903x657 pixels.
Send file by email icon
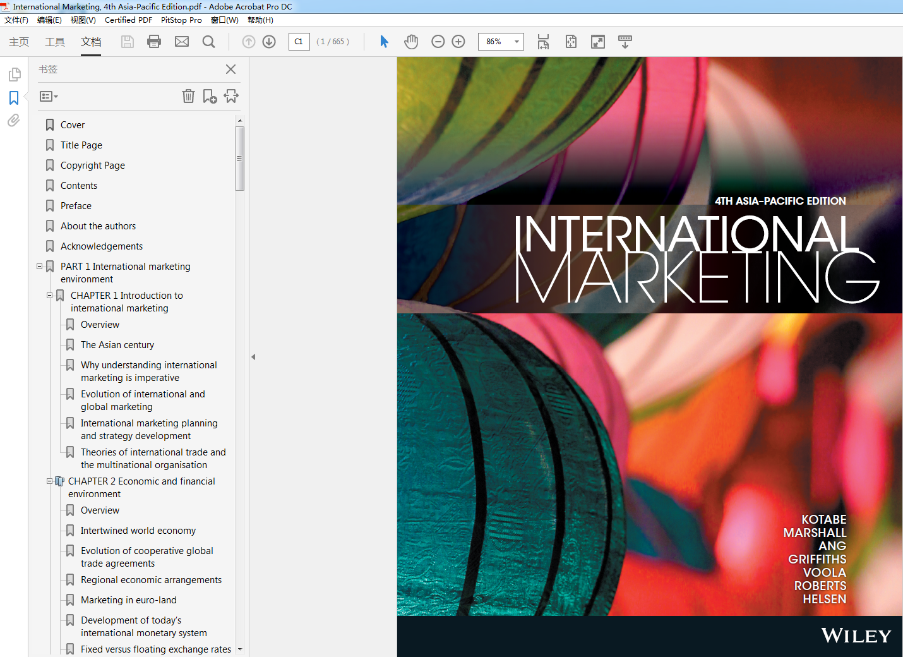(x=182, y=42)
